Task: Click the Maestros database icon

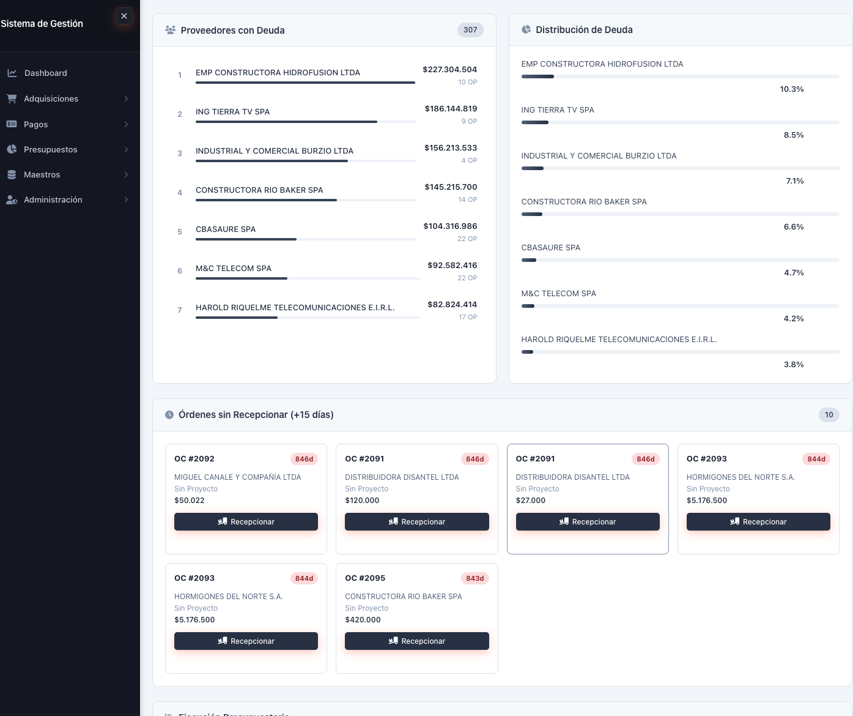Action: 12,174
